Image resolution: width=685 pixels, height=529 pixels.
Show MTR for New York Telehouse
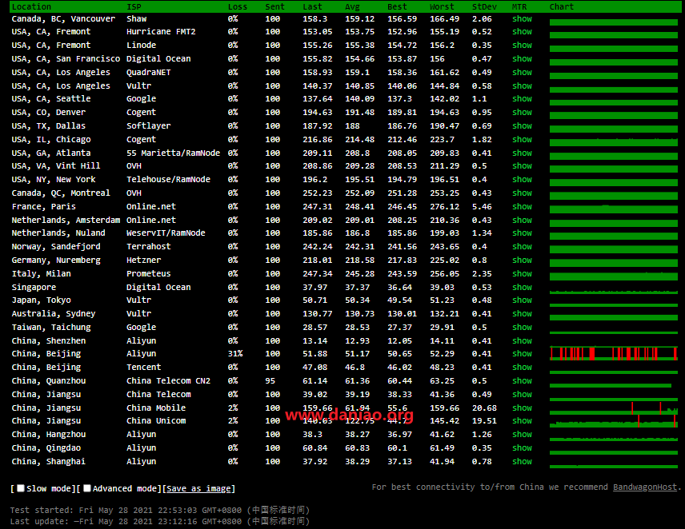[x=522, y=179]
